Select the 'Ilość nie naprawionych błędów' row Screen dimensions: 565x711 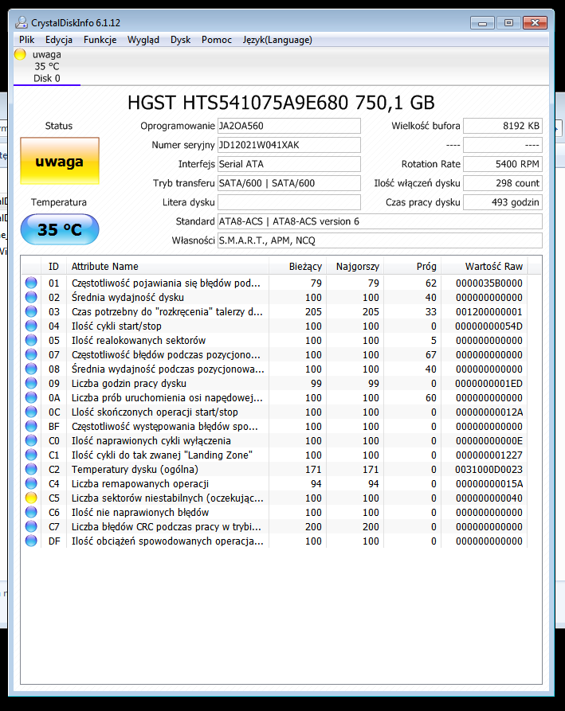274,513
